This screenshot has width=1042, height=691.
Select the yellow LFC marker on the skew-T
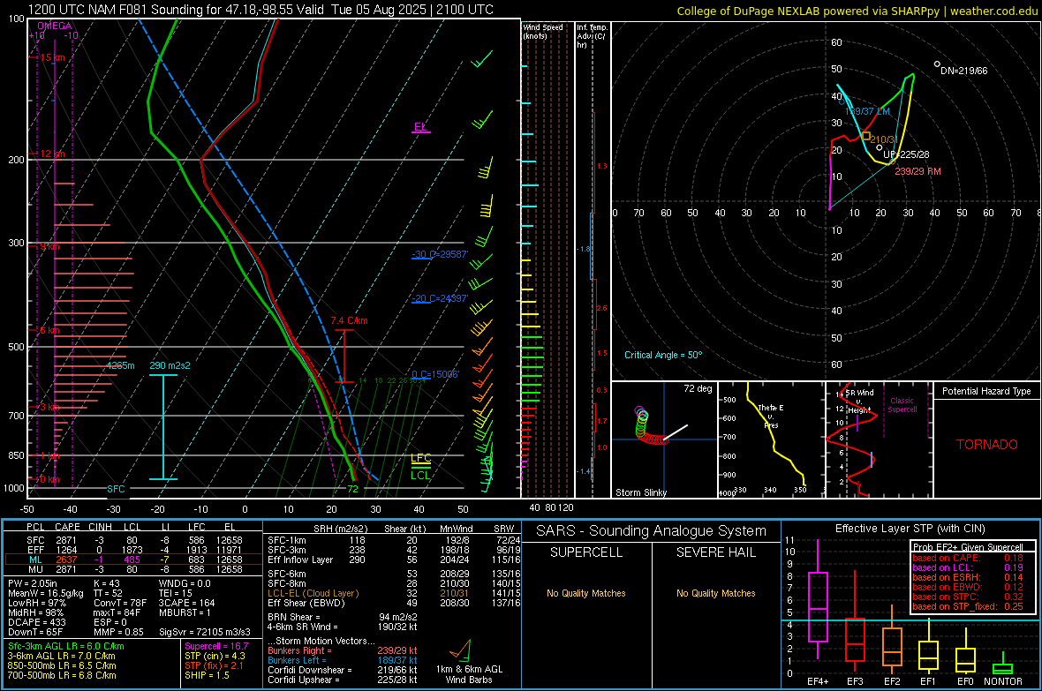420,458
